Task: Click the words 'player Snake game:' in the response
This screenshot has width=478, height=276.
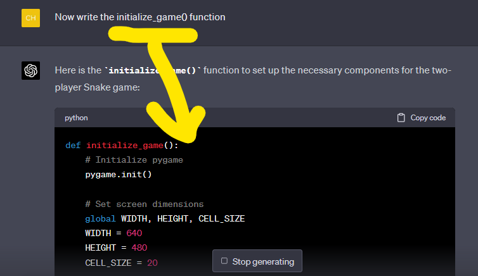Action: [97, 87]
